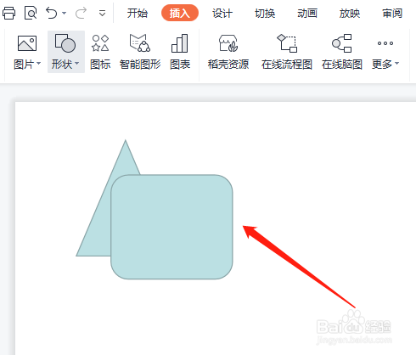Expand the 图片 dropdown arrow

point(39,64)
